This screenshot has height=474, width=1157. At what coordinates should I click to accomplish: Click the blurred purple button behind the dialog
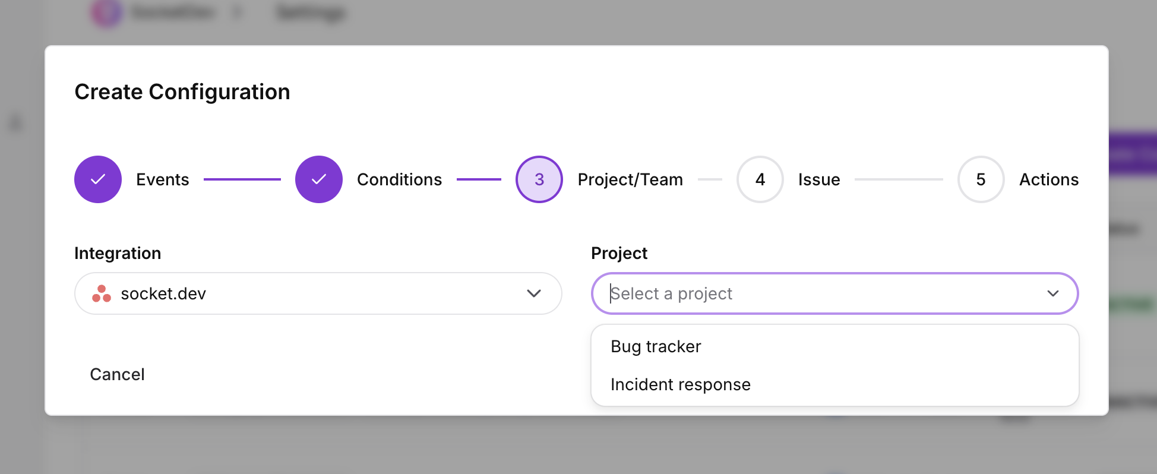click(x=1133, y=154)
